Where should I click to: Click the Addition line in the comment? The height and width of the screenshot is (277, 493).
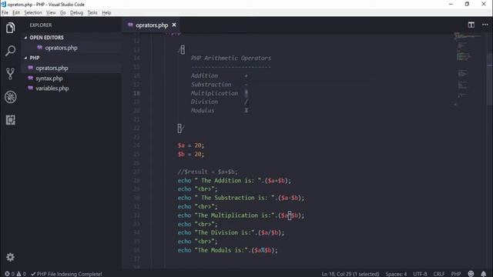[220, 75]
